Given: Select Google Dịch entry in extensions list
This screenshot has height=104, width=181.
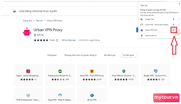Looking at the screenshot, I should (150, 19).
